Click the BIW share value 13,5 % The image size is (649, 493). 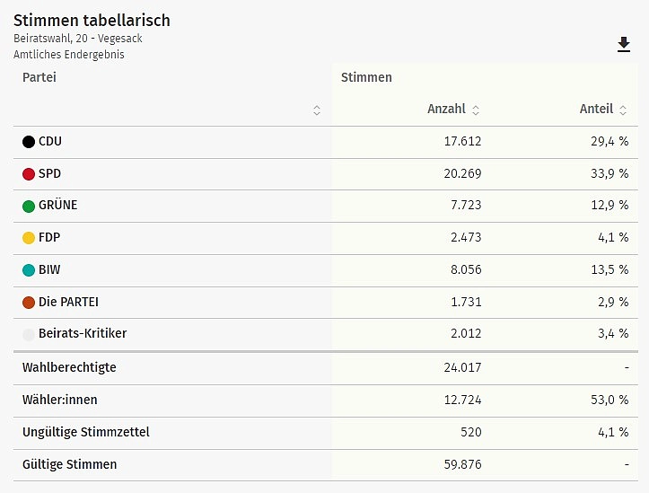(x=610, y=269)
